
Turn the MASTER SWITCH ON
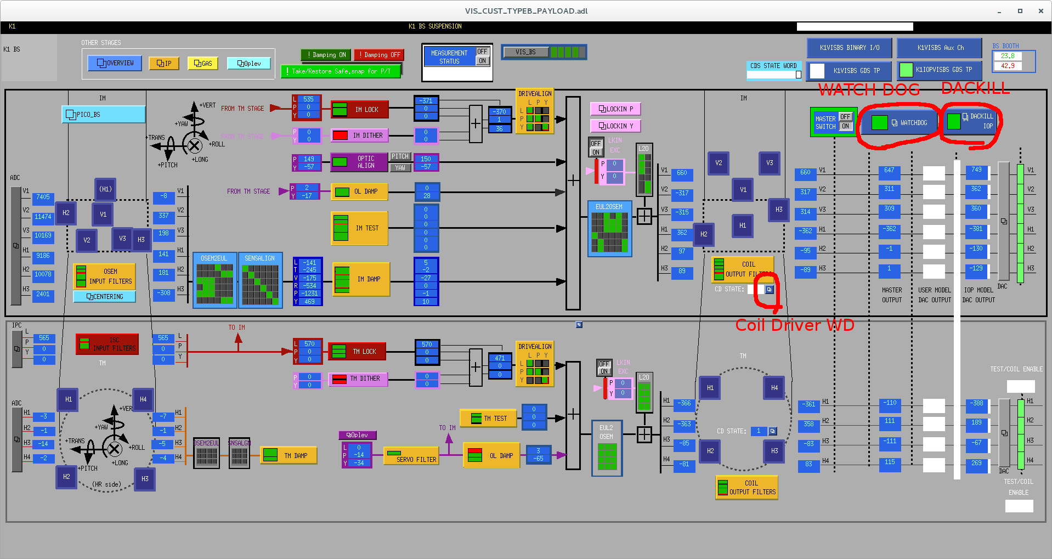(845, 126)
